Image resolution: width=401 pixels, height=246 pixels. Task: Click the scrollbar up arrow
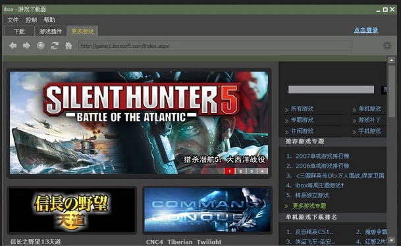point(392,60)
